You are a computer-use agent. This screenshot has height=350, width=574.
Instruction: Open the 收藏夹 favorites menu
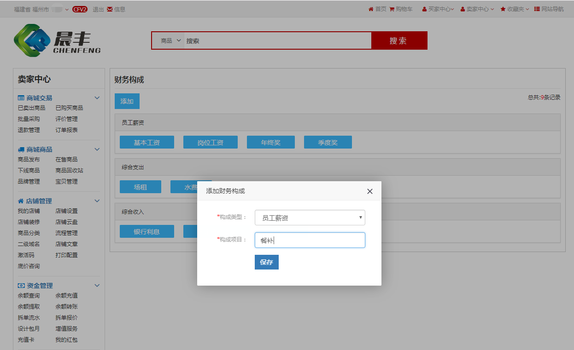click(x=515, y=9)
